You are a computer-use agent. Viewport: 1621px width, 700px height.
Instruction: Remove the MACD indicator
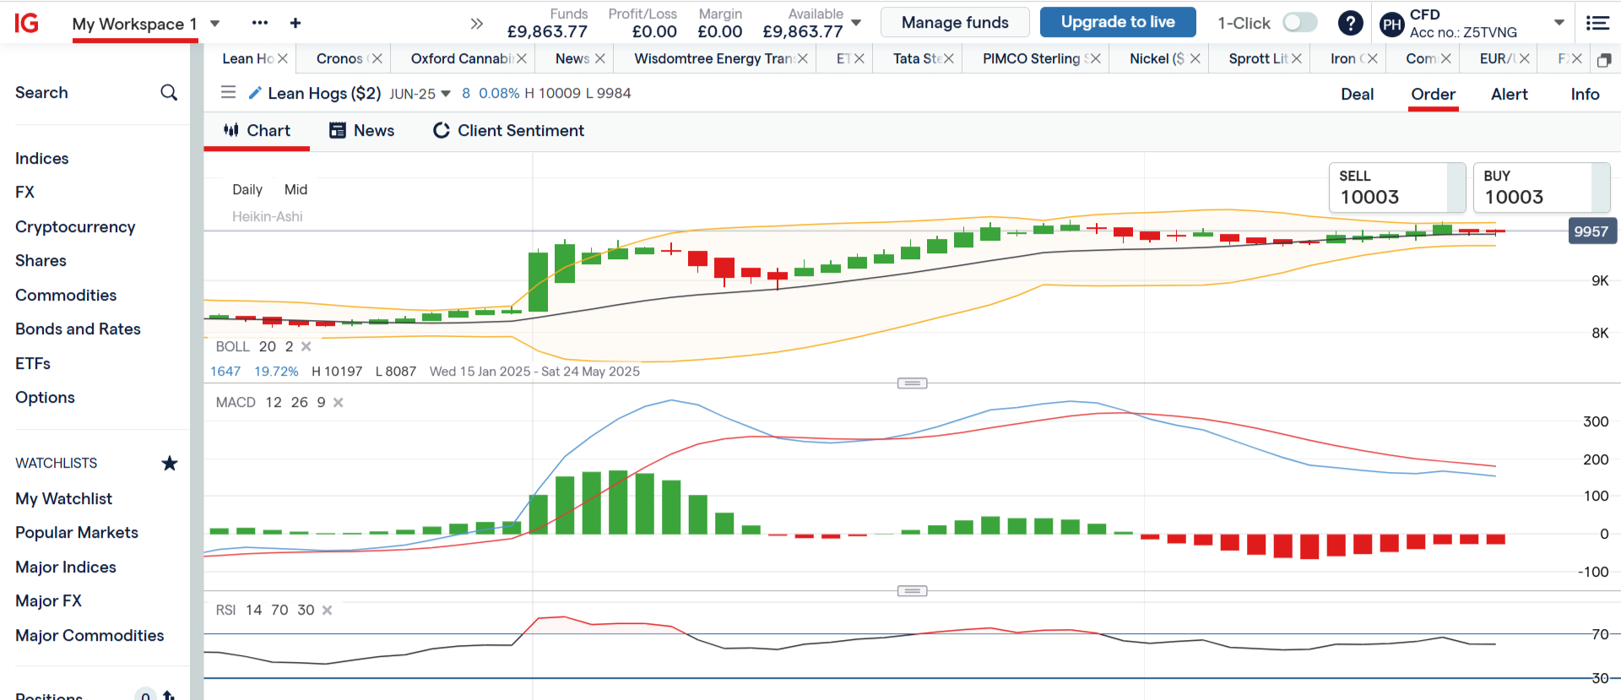click(339, 403)
